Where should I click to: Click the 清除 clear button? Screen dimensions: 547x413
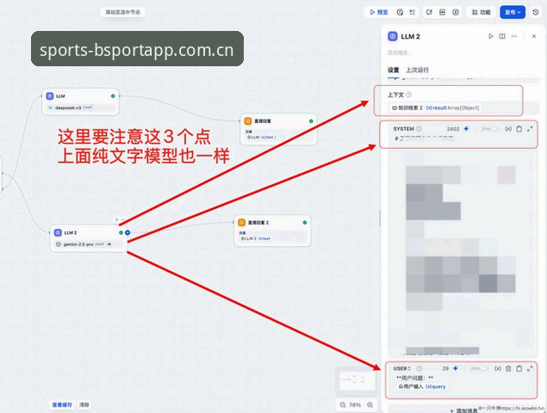(x=84, y=404)
